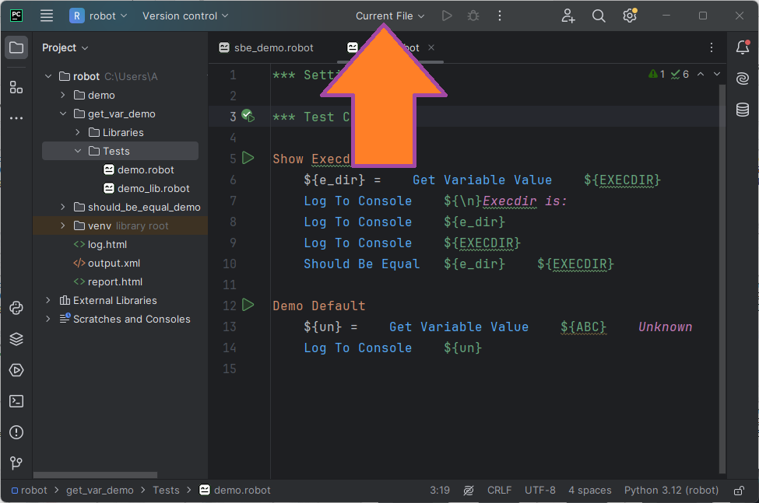
Task: Open IDE settings gear
Action: [x=630, y=16]
